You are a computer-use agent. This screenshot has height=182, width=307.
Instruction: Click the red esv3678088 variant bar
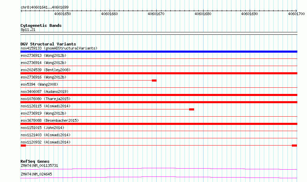pyautogui.click(x=159, y=124)
